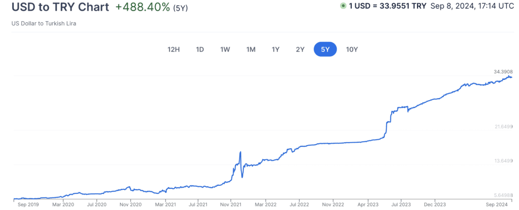This screenshot has height=210, width=519.
Task: Click the active 5Y range button
Action: click(x=325, y=49)
